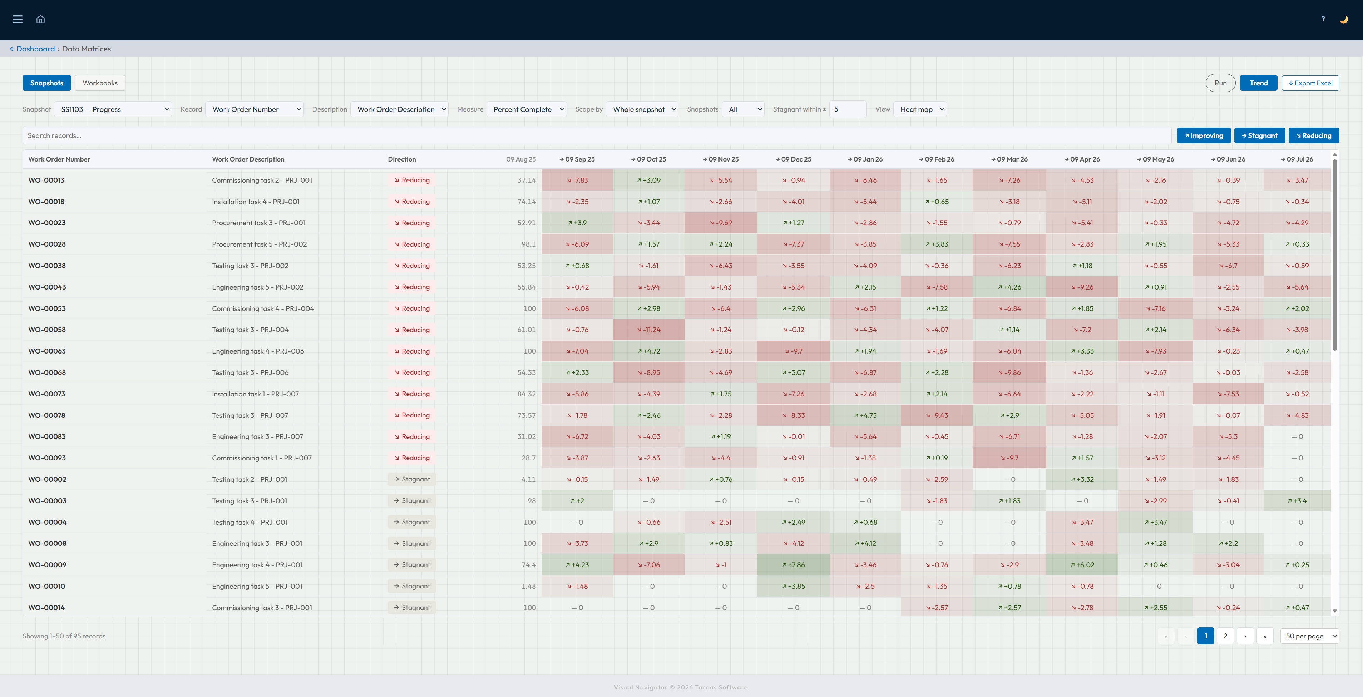Select work order WO-00013
Screen dimensions: 1363x697
click(x=46, y=180)
